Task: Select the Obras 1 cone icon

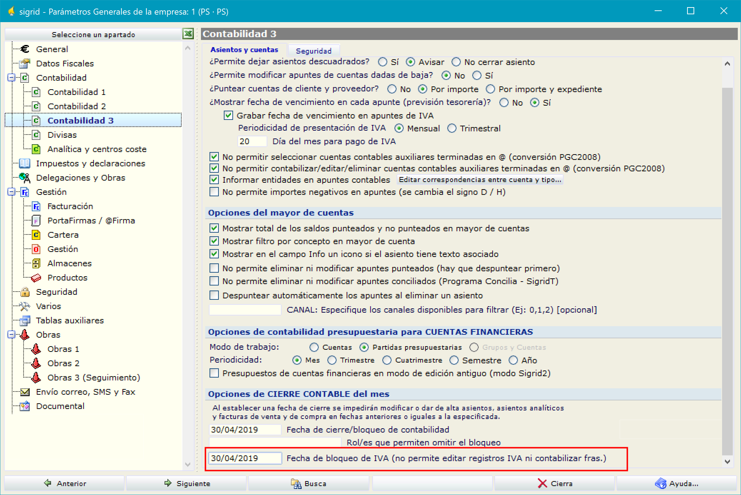Action: [36, 349]
